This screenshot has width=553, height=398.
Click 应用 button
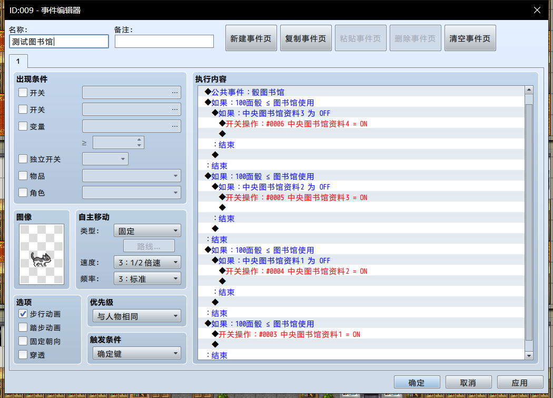520,383
